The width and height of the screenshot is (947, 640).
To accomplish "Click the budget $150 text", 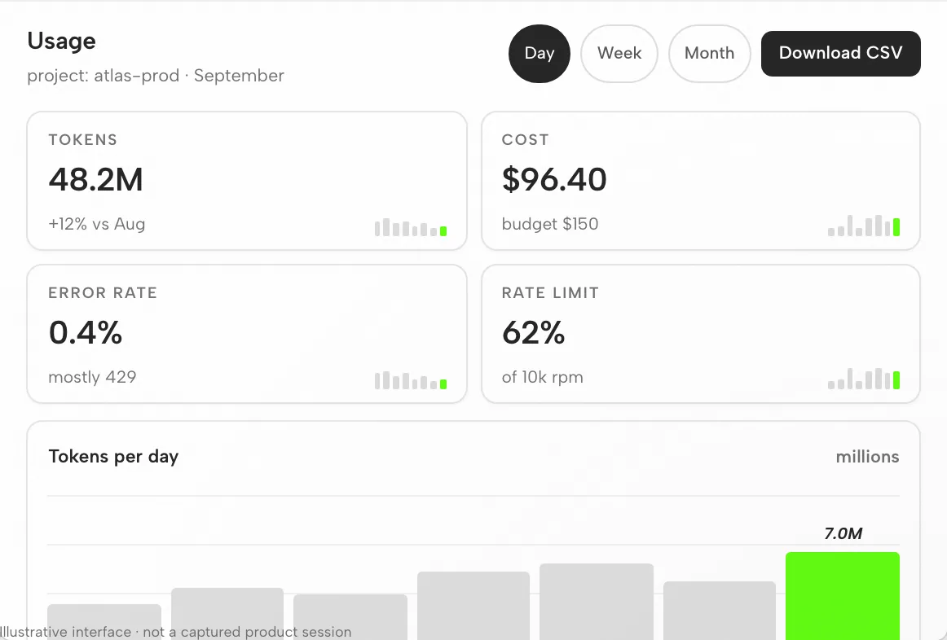I will click(550, 224).
